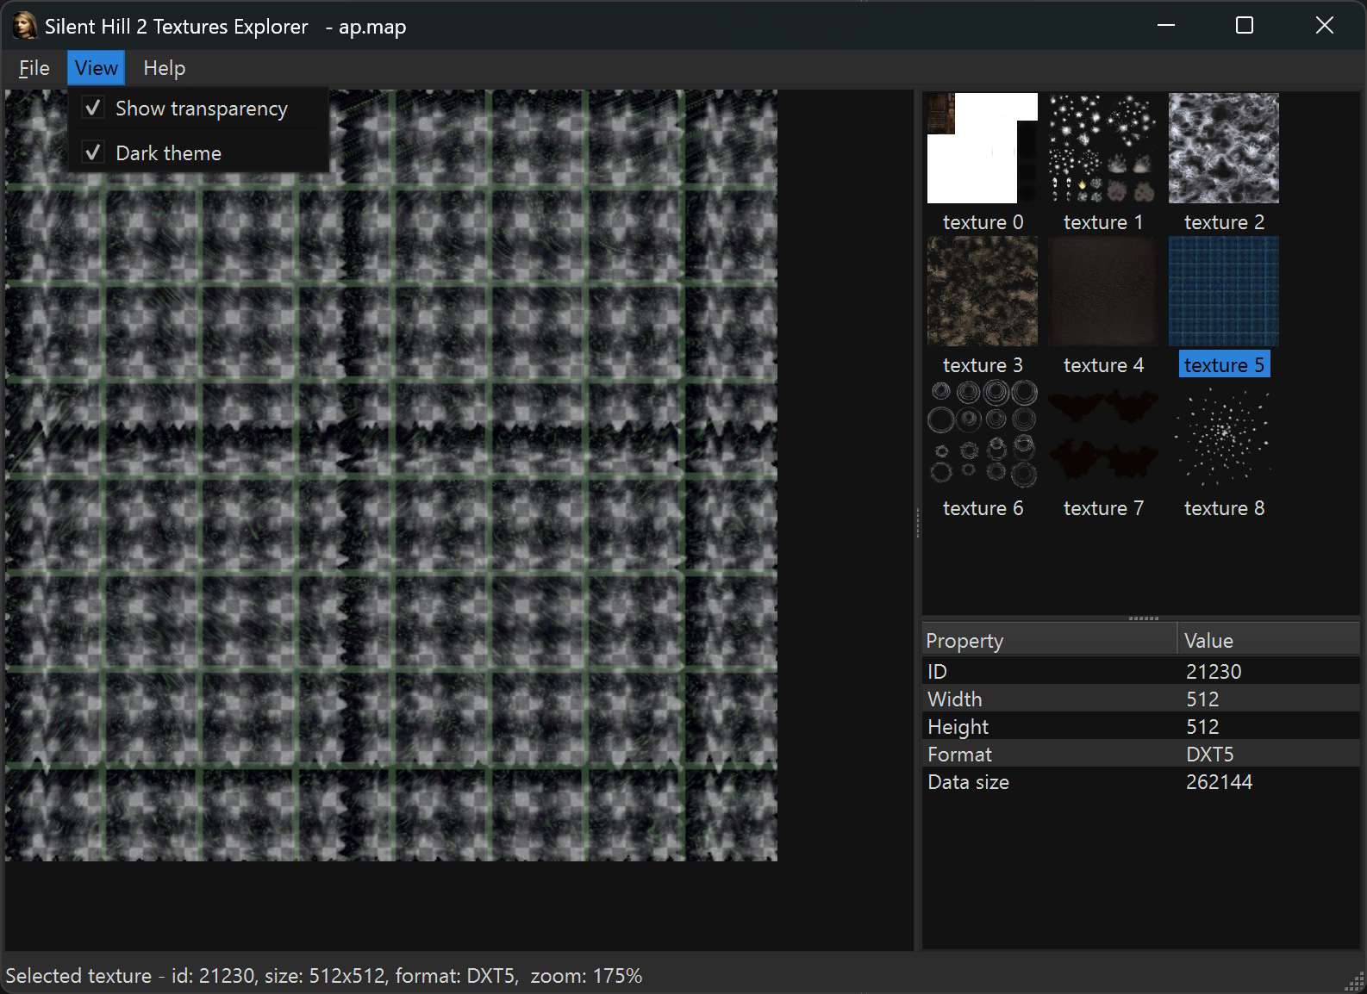Image resolution: width=1367 pixels, height=994 pixels.
Task: Close the open View menu
Action: pyautogui.click(x=96, y=68)
